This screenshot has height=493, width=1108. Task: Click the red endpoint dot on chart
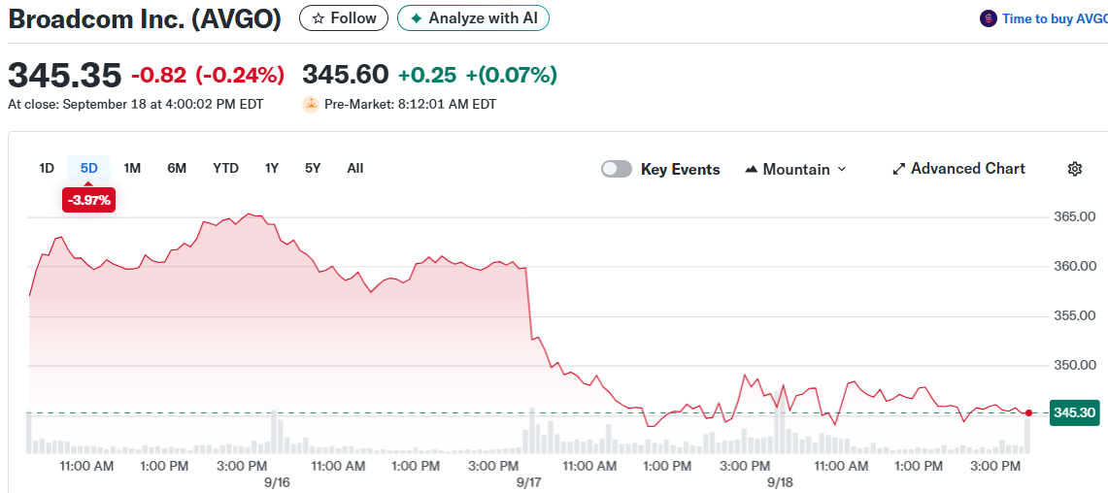pyautogui.click(x=1028, y=412)
